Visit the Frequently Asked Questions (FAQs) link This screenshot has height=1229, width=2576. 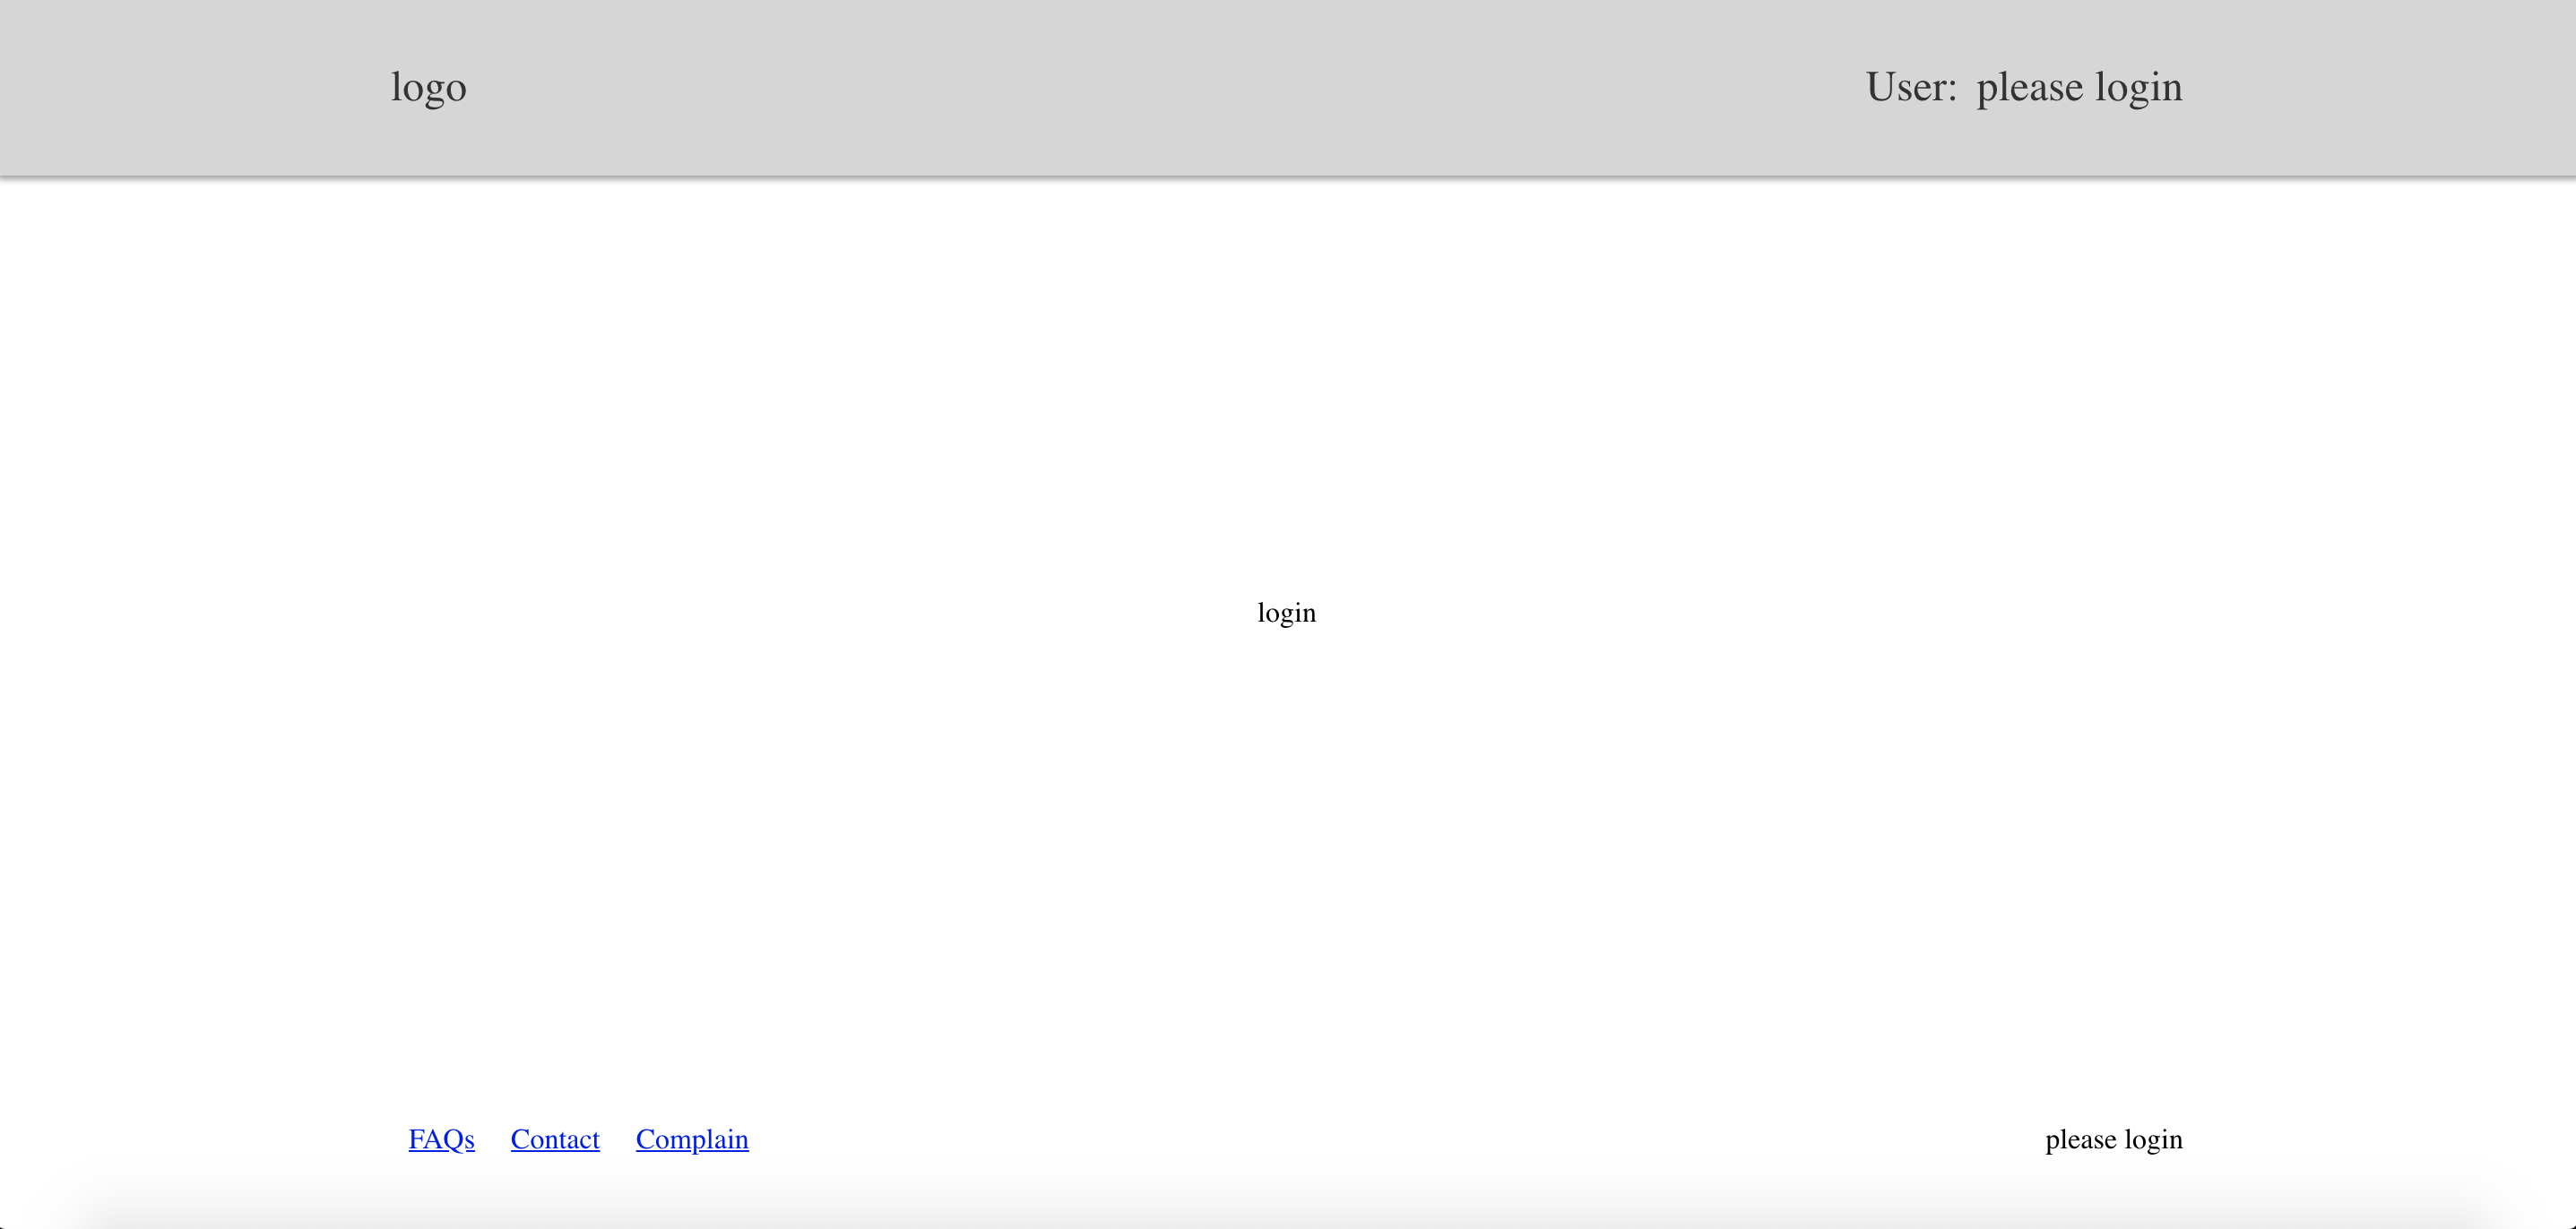[441, 1139]
